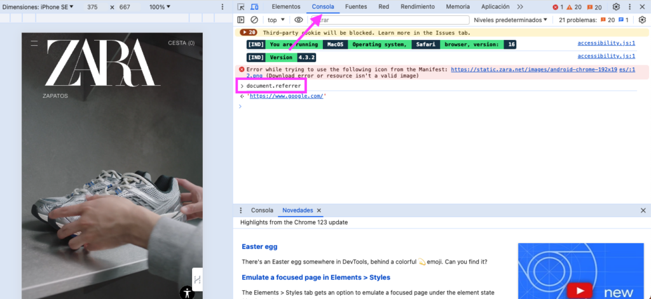Viewport: 651px width, 299px height.
Task: Click the orange issues count badge
Action: click(594, 7)
